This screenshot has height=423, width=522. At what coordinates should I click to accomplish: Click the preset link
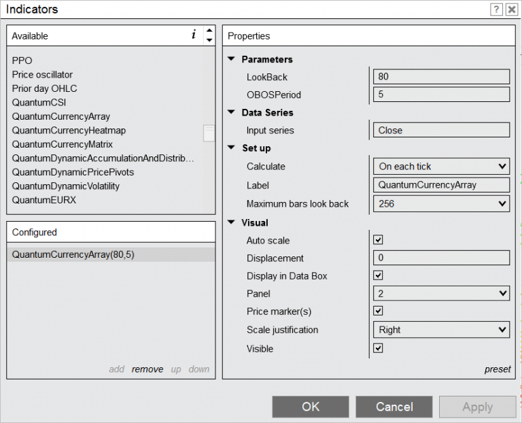[498, 369]
